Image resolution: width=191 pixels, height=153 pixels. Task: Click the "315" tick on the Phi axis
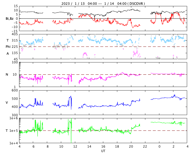pos(15,40)
